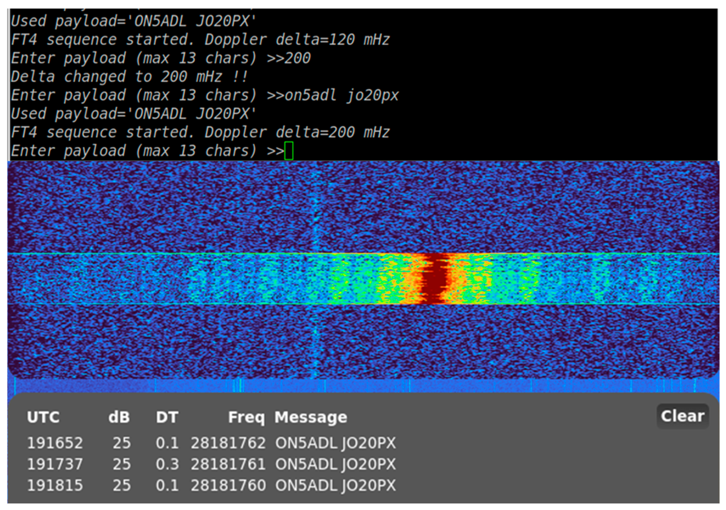Screen dimensions: 726x510
Task: Click the frequency value 28181762
Action: point(228,443)
